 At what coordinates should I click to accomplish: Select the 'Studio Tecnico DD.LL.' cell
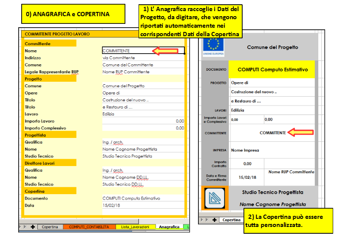(143, 184)
